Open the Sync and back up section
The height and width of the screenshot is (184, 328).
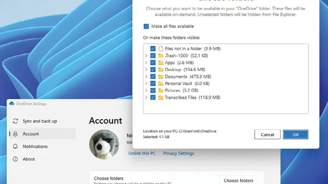click(42, 121)
